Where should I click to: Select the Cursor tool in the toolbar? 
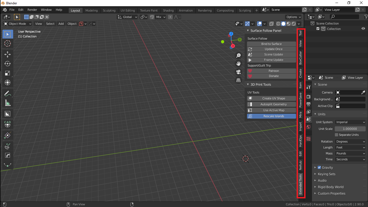(8, 43)
